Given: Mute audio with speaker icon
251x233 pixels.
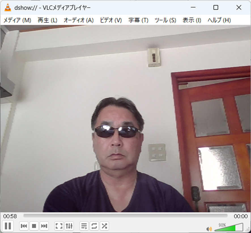Looking at the screenshot, I should point(209,229).
